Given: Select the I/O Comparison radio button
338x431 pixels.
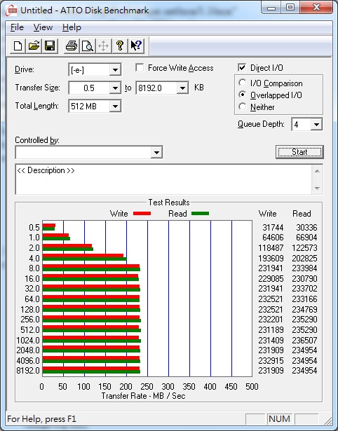Looking at the screenshot, I should click(x=243, y=83).
